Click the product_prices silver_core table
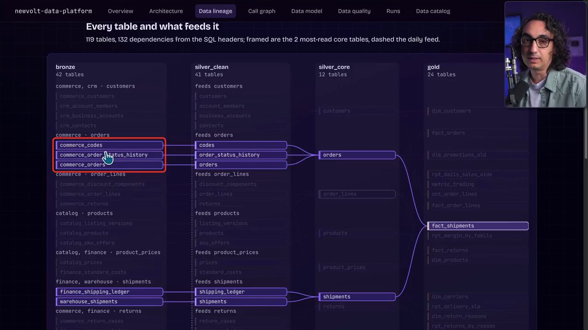 coord(357,267)
